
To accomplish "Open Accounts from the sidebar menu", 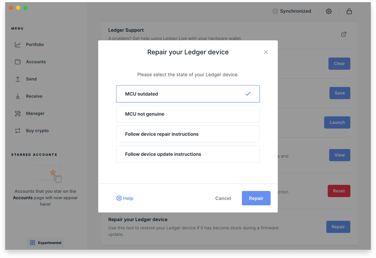I will (x=36, y=62).
